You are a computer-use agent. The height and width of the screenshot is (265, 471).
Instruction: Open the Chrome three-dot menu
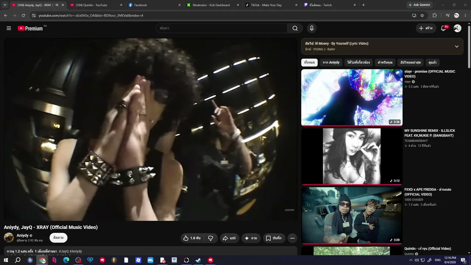coord(465,15)
